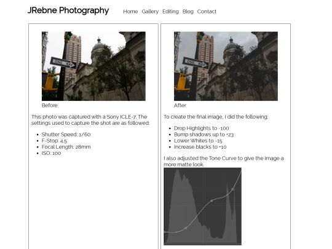Click 'Drop Highlights to -100' list item
The width and height of the screenshot is (332, 249).
[202, 128]
